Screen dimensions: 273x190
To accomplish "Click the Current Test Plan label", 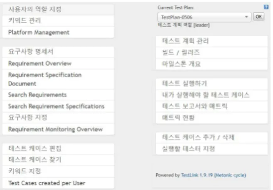I will [x=176, y=7].
